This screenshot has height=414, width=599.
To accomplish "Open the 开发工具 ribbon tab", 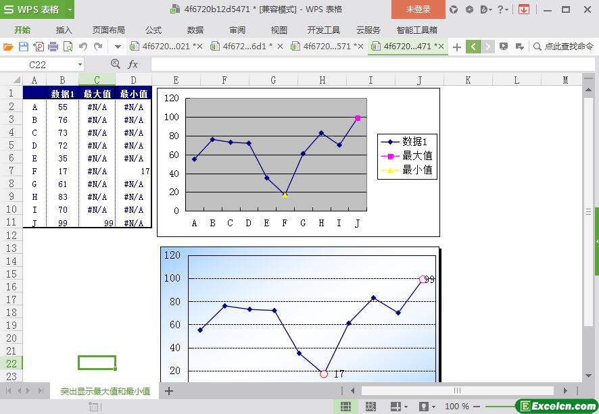I will tap(323, 30).
